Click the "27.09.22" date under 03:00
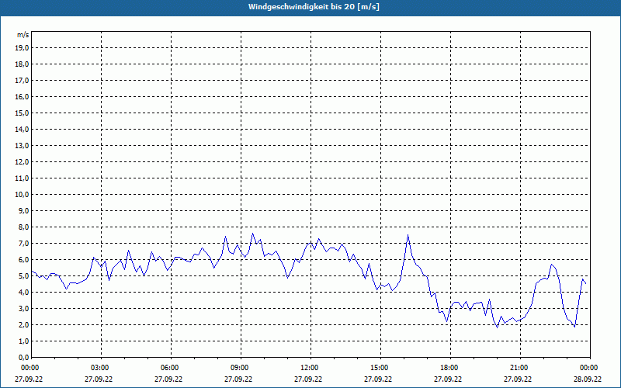 click(99, 379)
